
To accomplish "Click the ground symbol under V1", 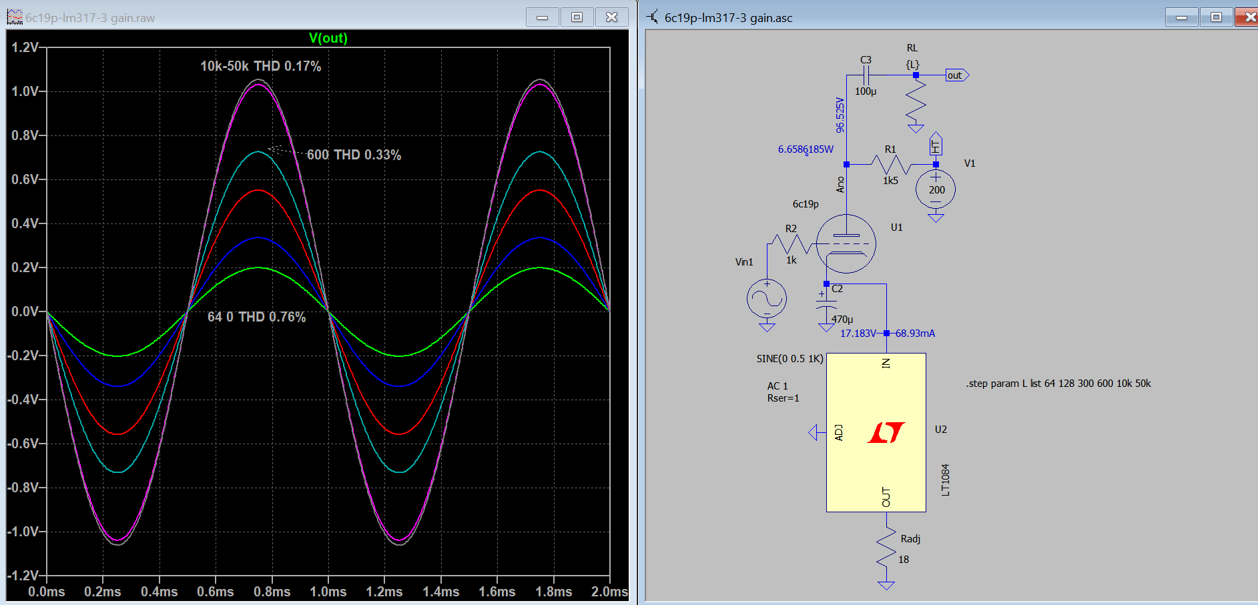I will click(x=936, y=217).
